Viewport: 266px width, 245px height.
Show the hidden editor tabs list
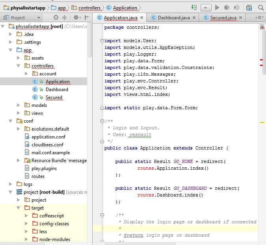(x=259, y=18)
